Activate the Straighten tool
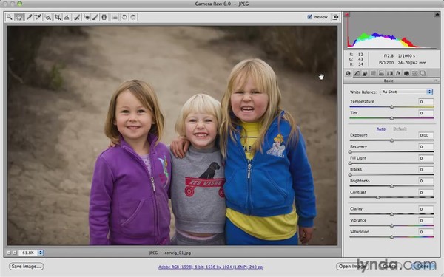Image resolution: width=444 pixels, height=277 pixels. point(67,17)
